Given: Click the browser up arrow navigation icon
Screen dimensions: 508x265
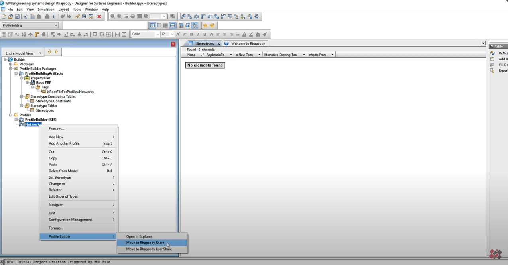Looking at the screenshot, I should 56,52.
